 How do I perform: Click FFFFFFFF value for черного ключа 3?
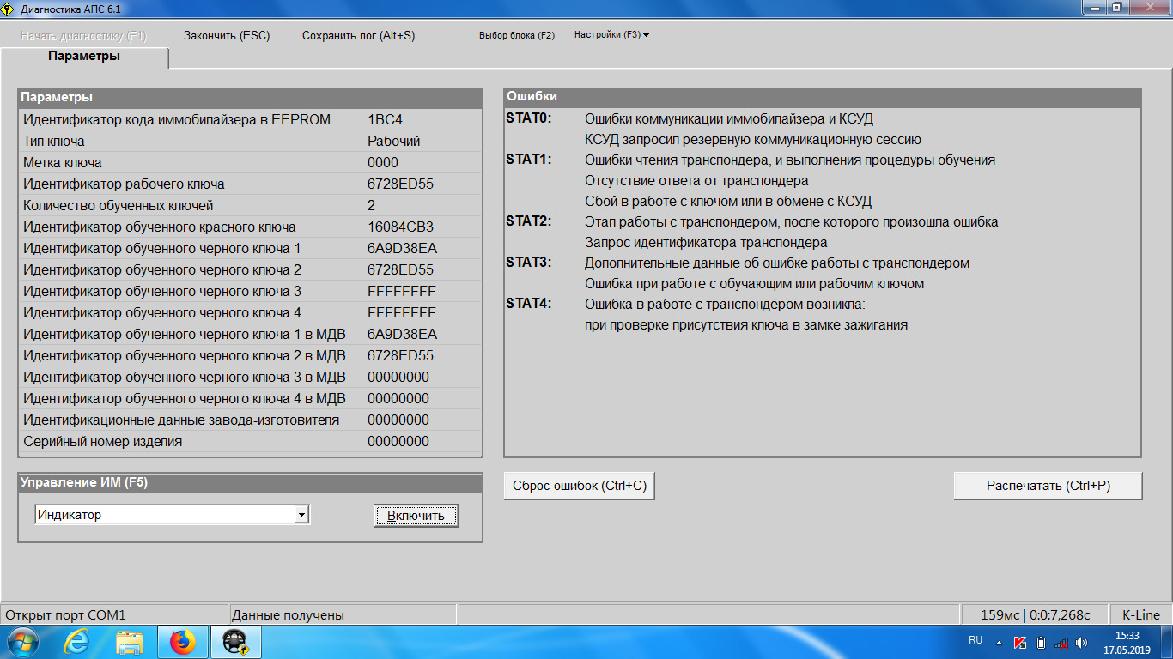(401, 292)
